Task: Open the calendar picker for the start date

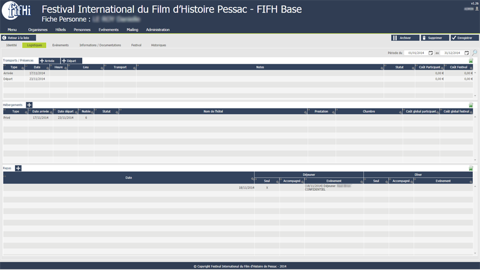Action: pyautogui.click(x=431, y=53)
